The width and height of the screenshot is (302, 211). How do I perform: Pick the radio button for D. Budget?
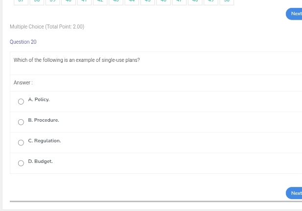21,164
